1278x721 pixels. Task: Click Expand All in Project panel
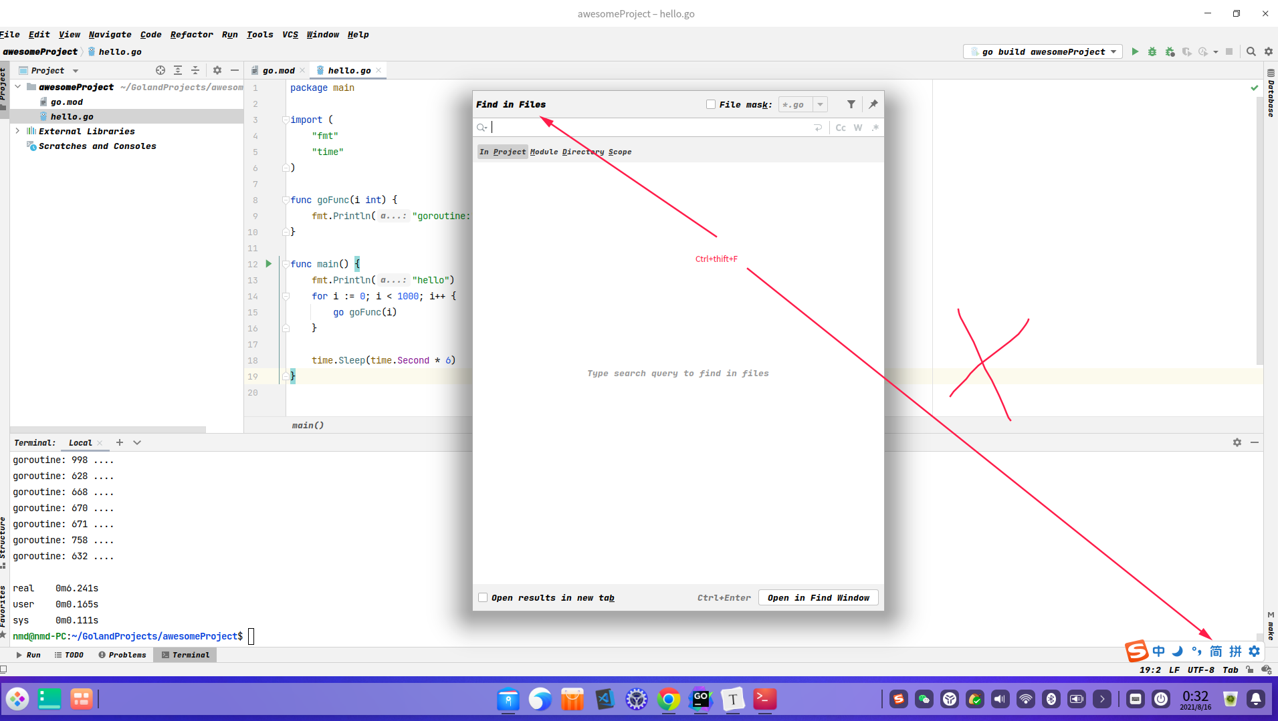point(178,70)
